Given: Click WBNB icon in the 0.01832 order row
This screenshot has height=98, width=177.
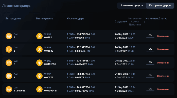Looking at the screenshot, I should pyautogui.click(x=39, y=49).
